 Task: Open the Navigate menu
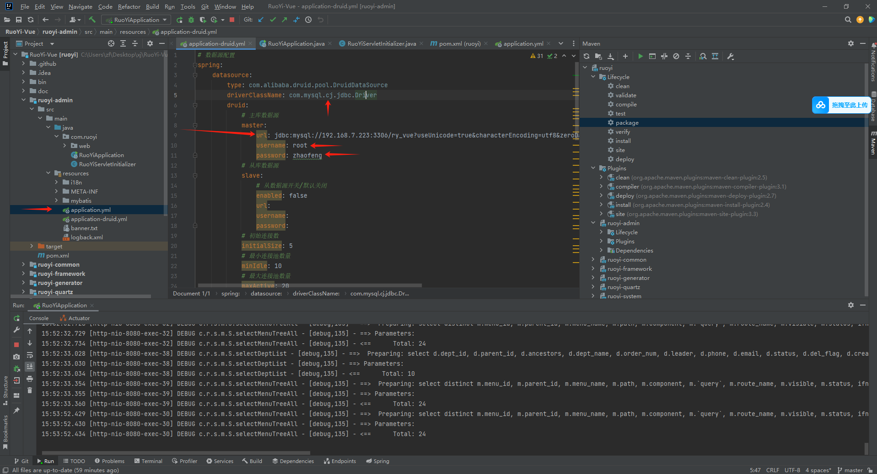pos(81,6)
